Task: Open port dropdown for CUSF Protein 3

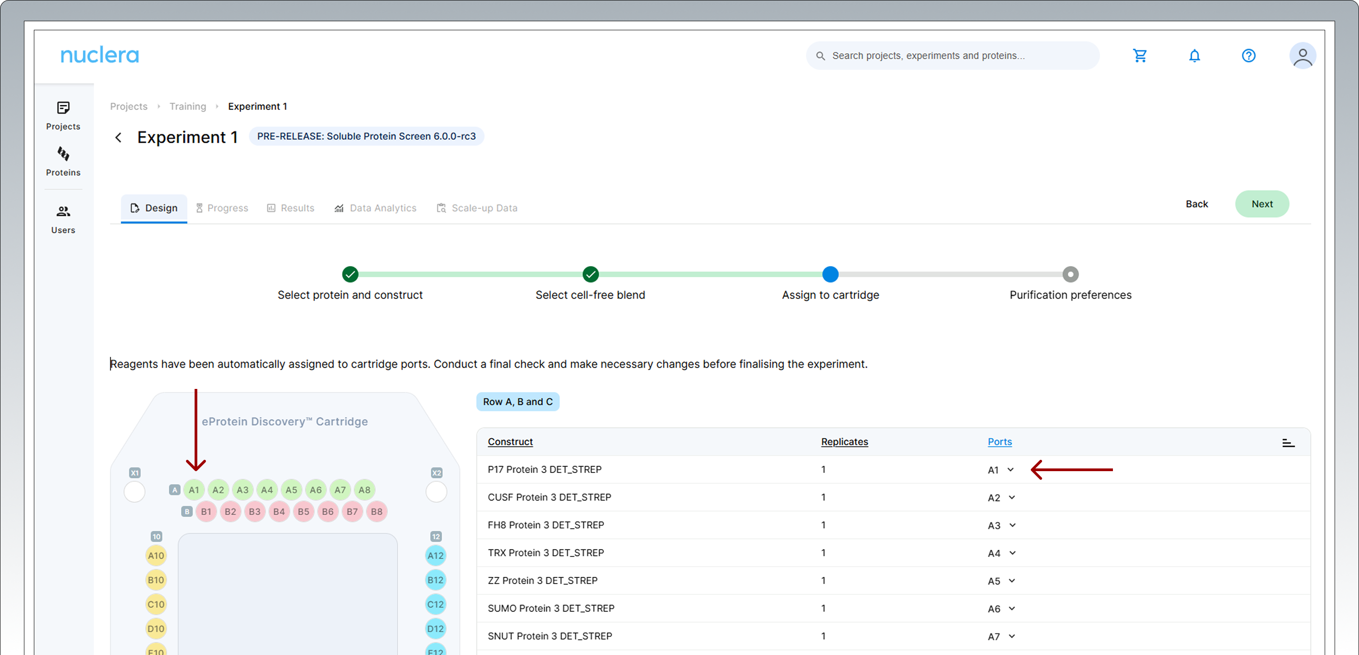Action: point(1001,498)
